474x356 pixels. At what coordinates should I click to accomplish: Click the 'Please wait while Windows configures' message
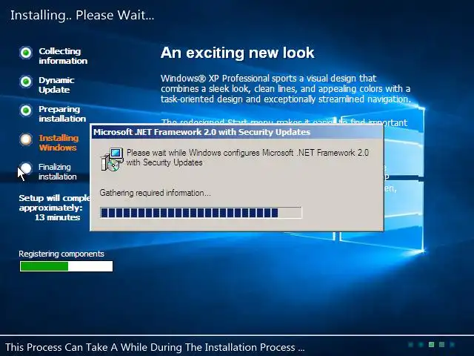pyautogui.click(x=247, y=157)
